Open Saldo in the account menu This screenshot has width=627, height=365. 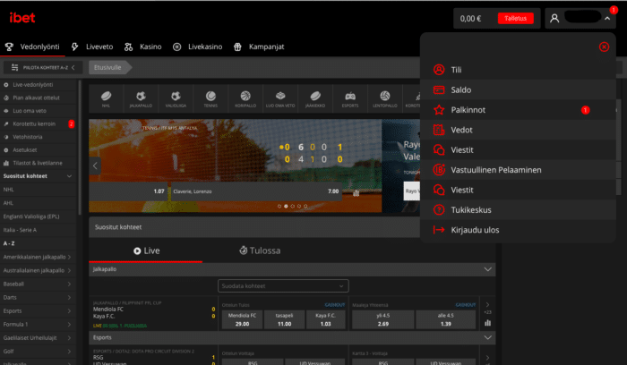(x=518, y=89)
